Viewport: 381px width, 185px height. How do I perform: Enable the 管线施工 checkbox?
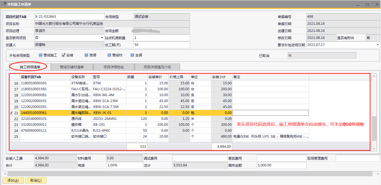(x=40, y=55)
